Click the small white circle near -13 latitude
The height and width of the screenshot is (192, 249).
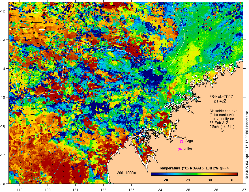112,39
